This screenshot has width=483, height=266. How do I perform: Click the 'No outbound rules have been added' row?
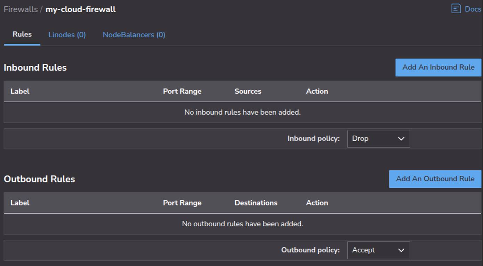click(241, 224)
